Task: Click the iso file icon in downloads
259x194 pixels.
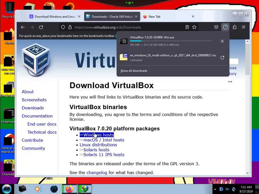Action: tap(124, 57)
